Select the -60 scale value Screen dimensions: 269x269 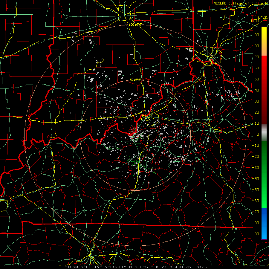[256, 201]
